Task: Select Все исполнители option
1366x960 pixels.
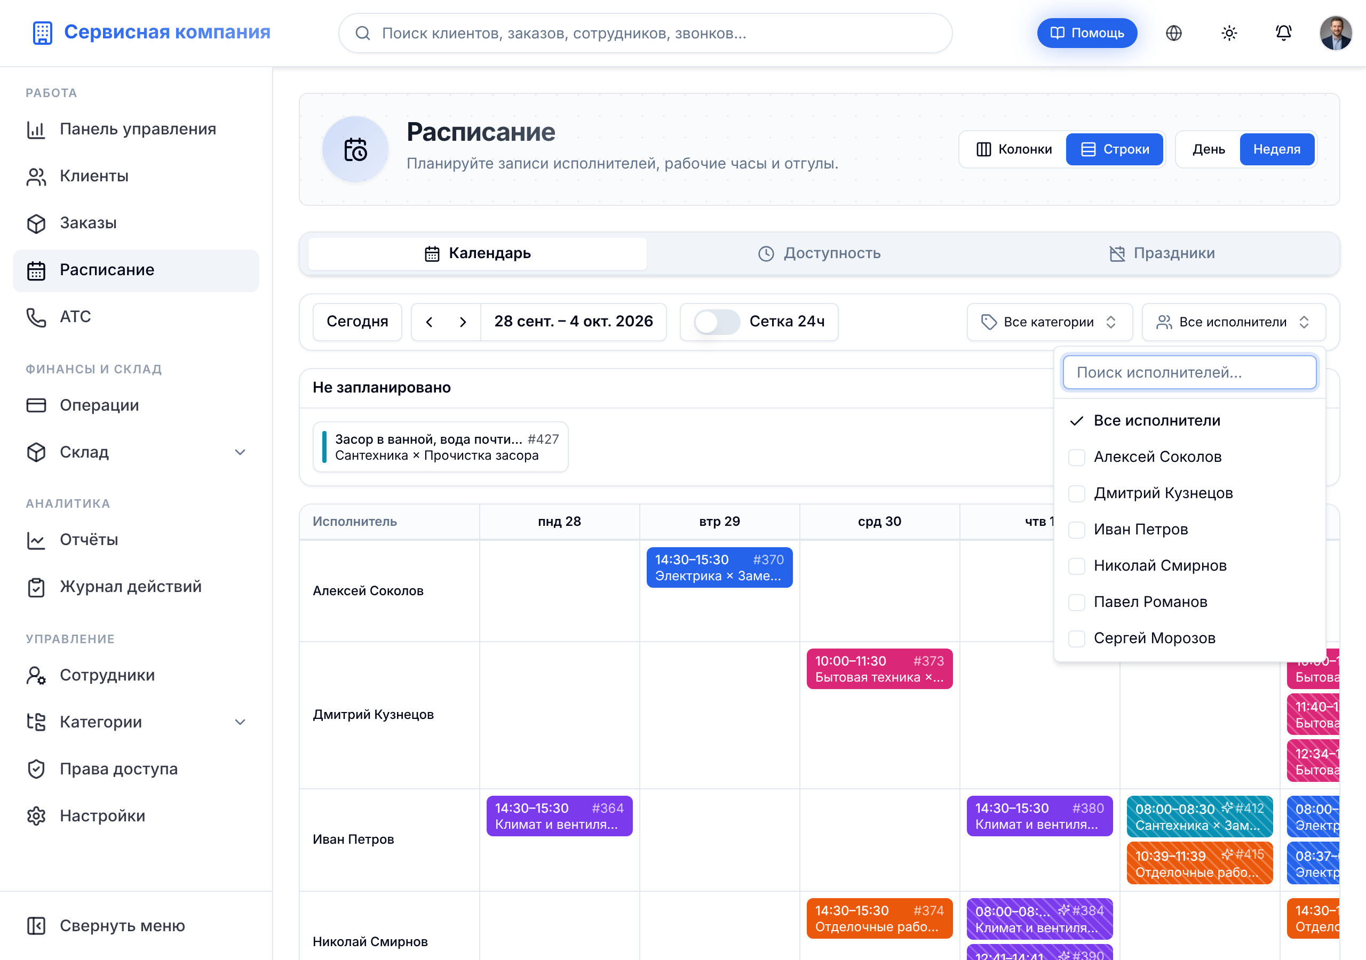Action: (x=1189, y=420)
